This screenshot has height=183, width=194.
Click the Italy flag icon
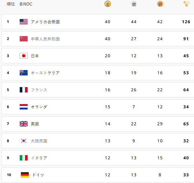(23, 158)
